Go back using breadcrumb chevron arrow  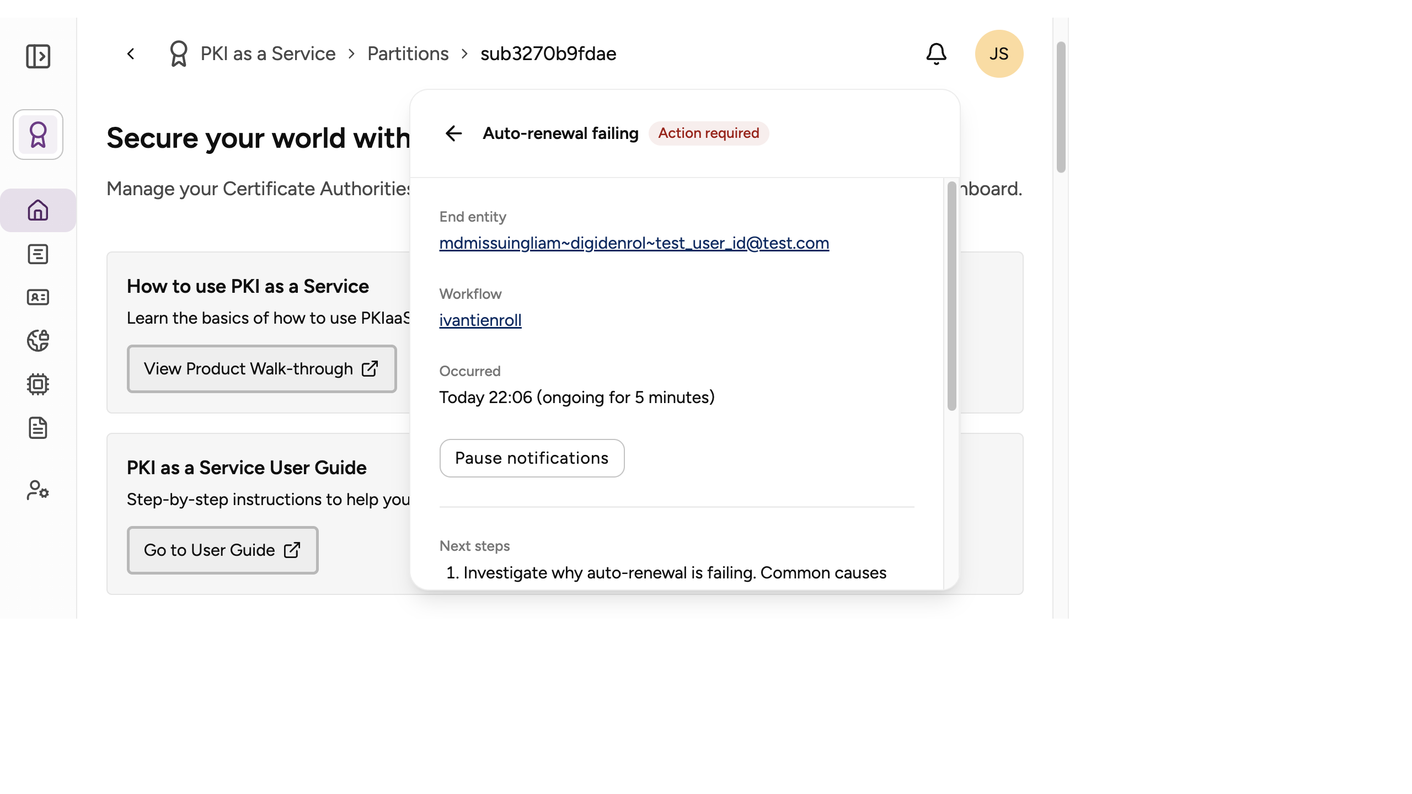pyautogui.click(x=131, y=54)
